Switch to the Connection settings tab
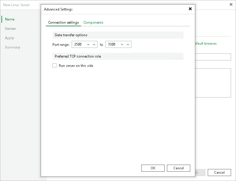 [63, 22]
